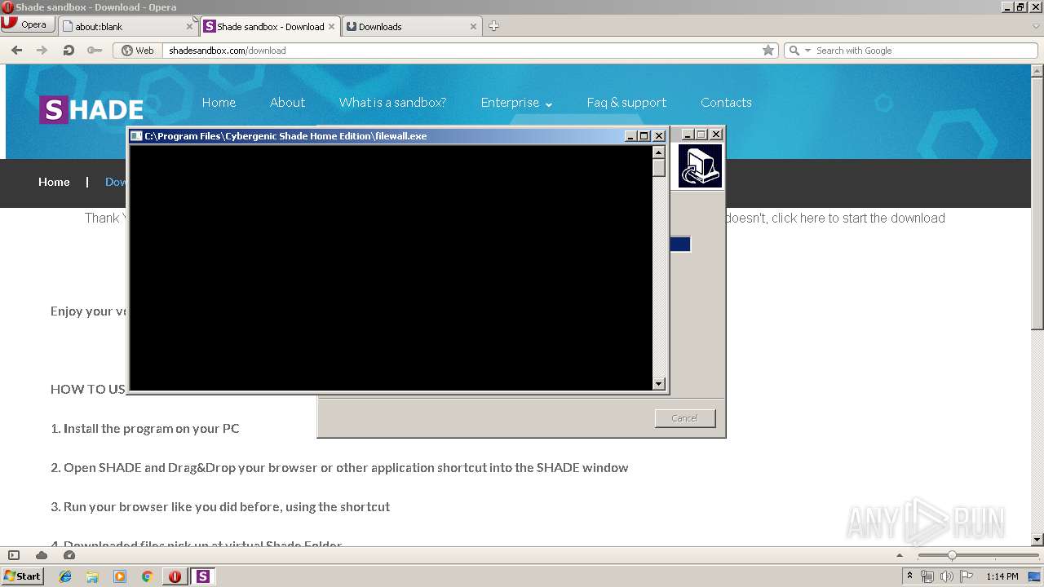The height and width of the screenshot is (587, 1044).
Task: Bookmark page with the star icon
Action: 768,50
